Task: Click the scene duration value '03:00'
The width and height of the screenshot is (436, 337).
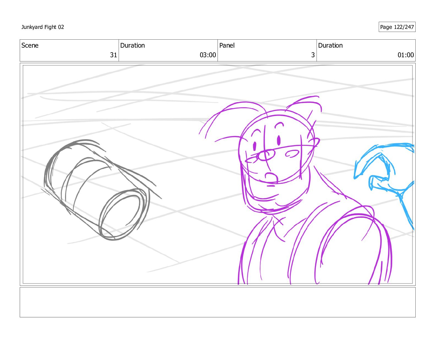Action: tap(208, 55)
